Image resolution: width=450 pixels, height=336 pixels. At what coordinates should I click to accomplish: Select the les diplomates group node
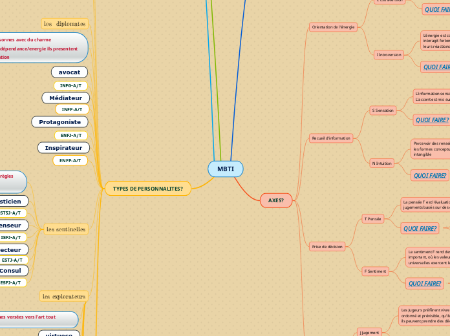[65, 24]
